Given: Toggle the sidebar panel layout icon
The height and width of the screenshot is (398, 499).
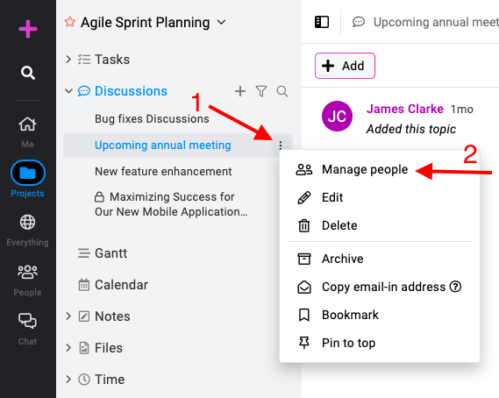Looking at the screenshot, I should tap(322, 22).
